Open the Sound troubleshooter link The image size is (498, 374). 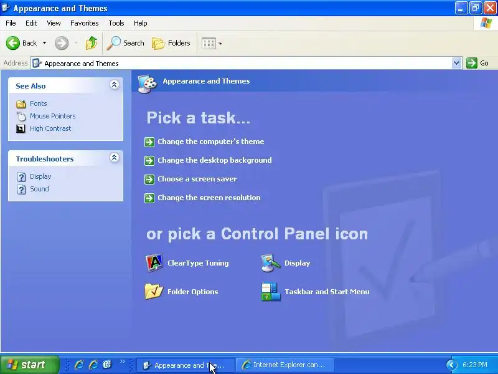[39, 189]
